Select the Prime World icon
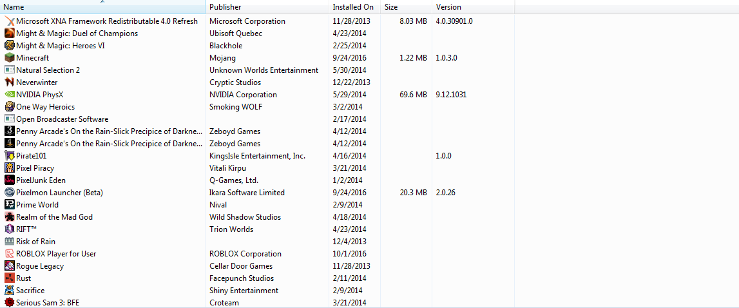This screenshot has width=739, height=308. tap(10, 205)
